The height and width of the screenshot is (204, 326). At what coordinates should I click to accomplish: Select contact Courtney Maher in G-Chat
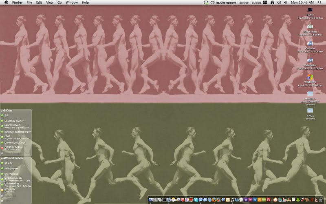(x=14, y=120)
